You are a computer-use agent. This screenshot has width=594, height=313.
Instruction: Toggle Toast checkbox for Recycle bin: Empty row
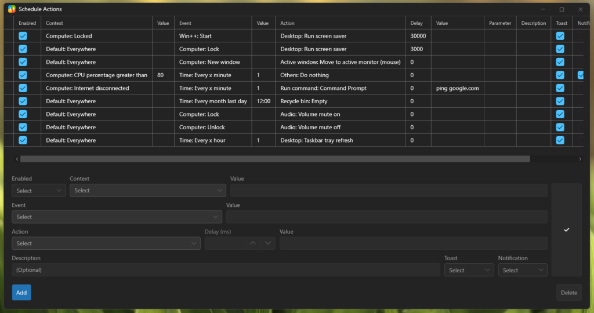tap(560, 101)
